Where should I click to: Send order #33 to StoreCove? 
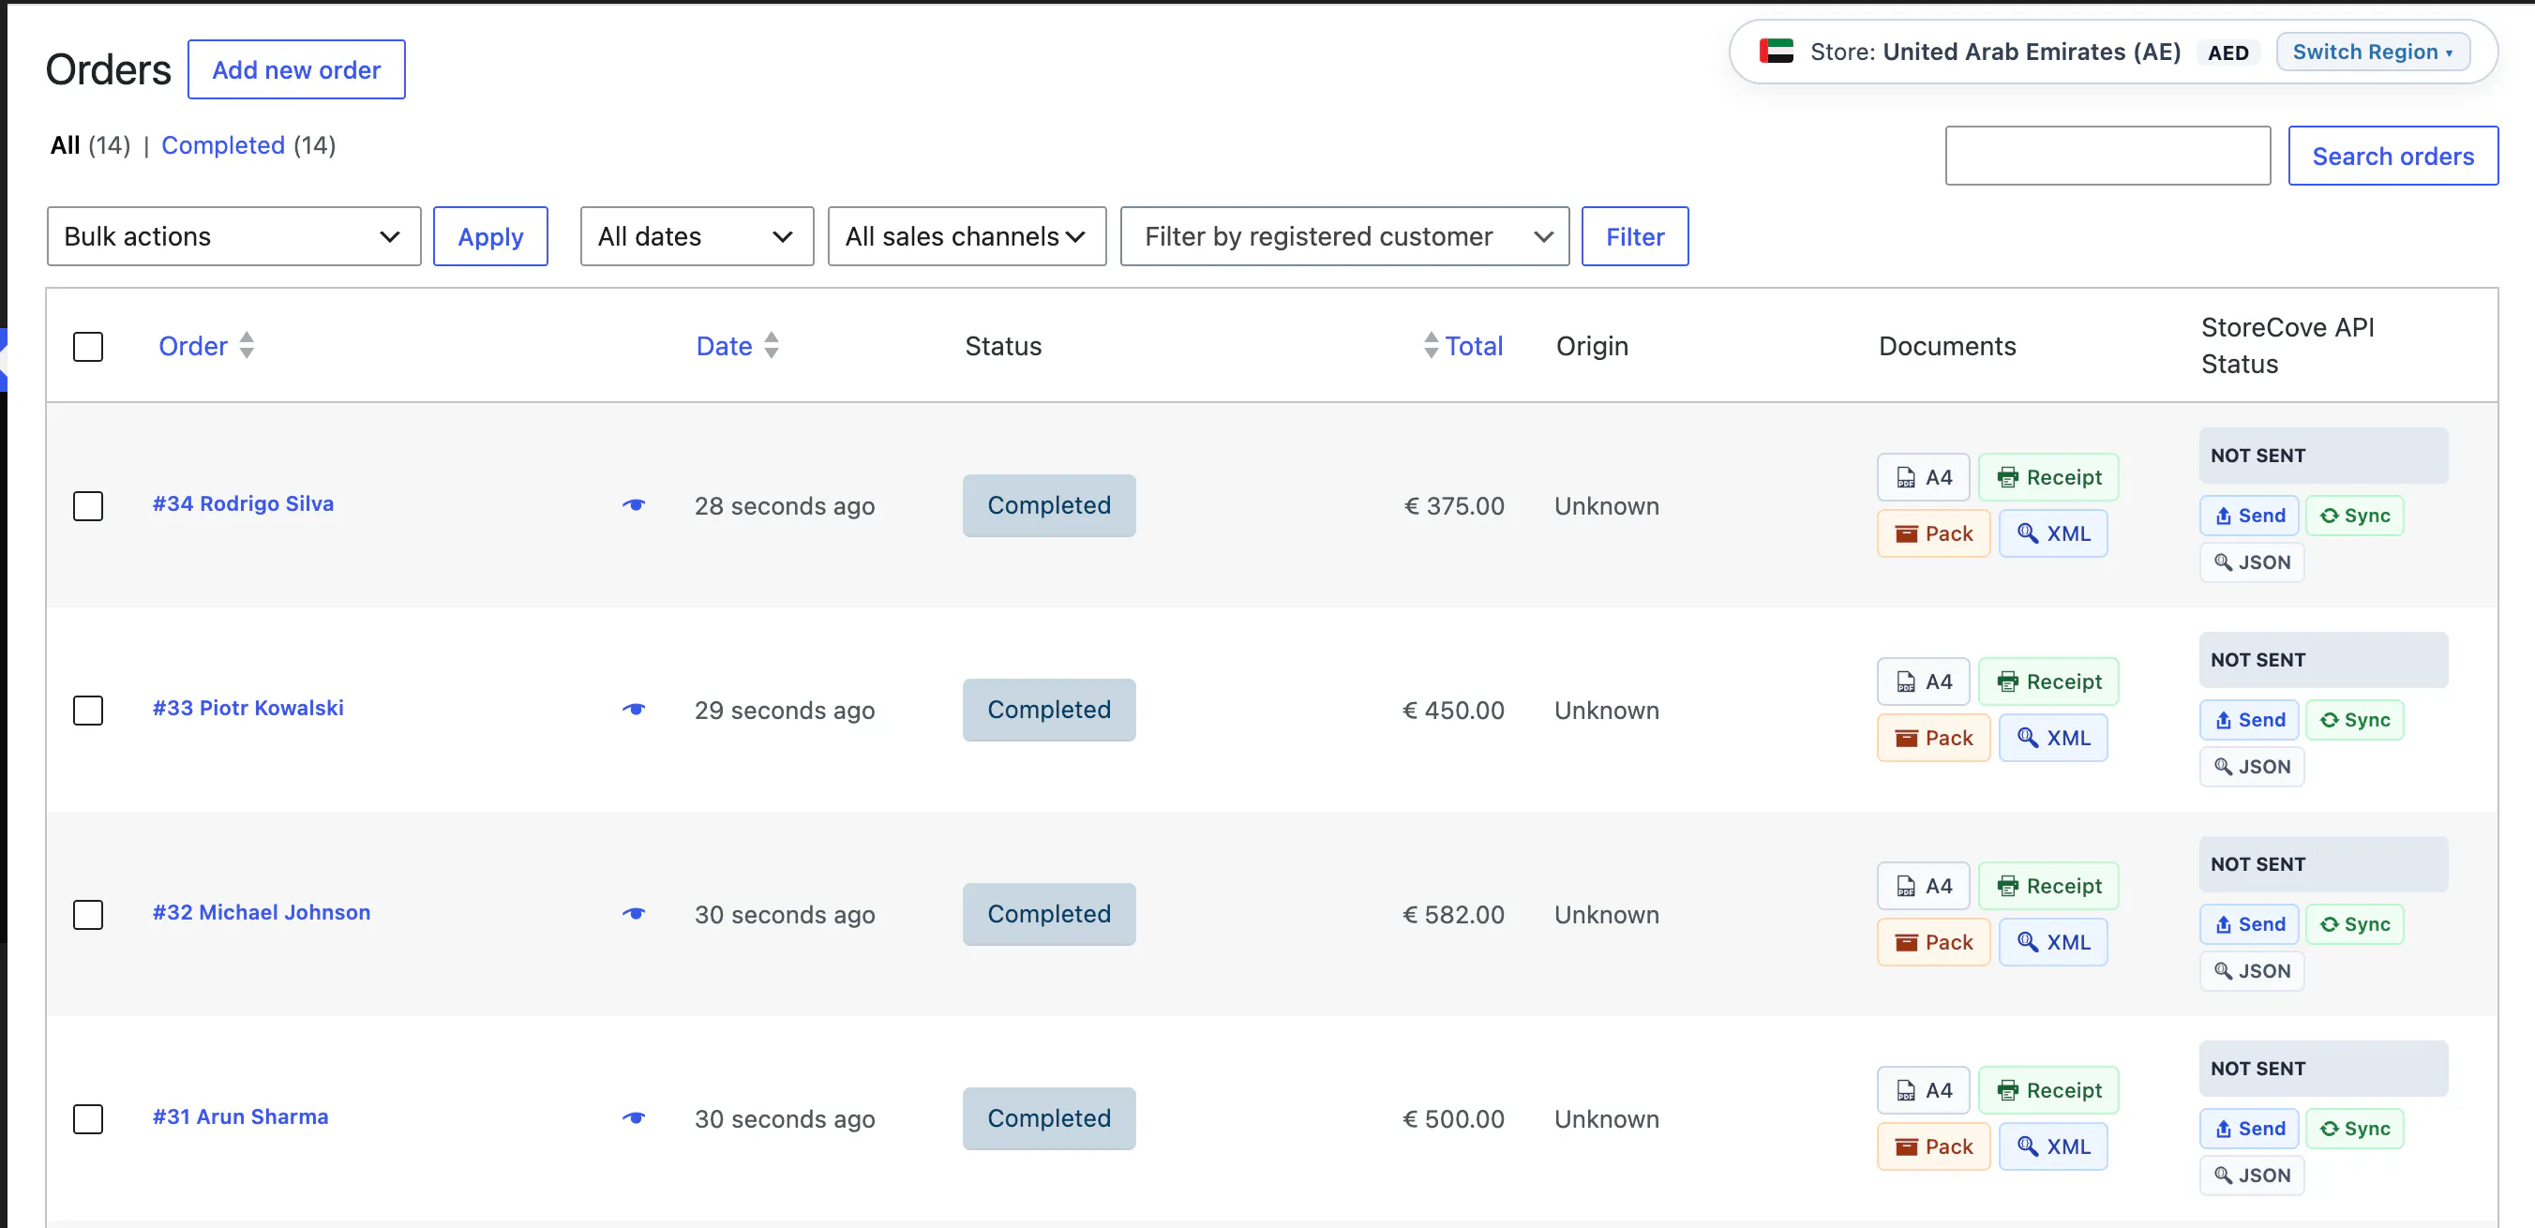tap(2249, 720)
